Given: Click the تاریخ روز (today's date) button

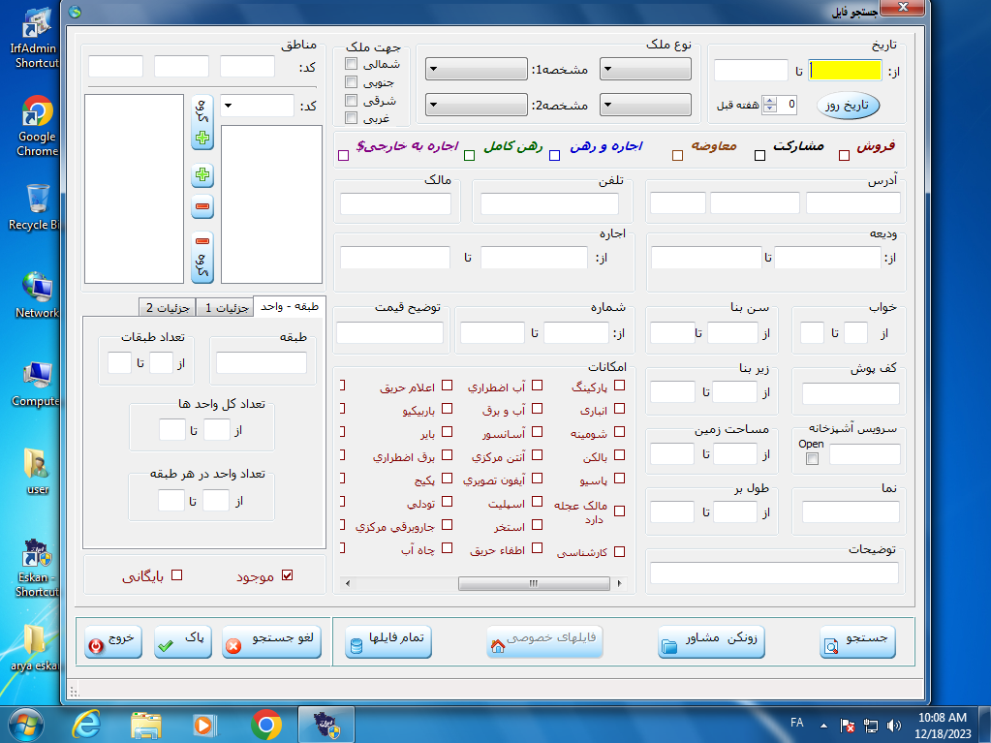Looking at the screenshot, I should (848, 105).
